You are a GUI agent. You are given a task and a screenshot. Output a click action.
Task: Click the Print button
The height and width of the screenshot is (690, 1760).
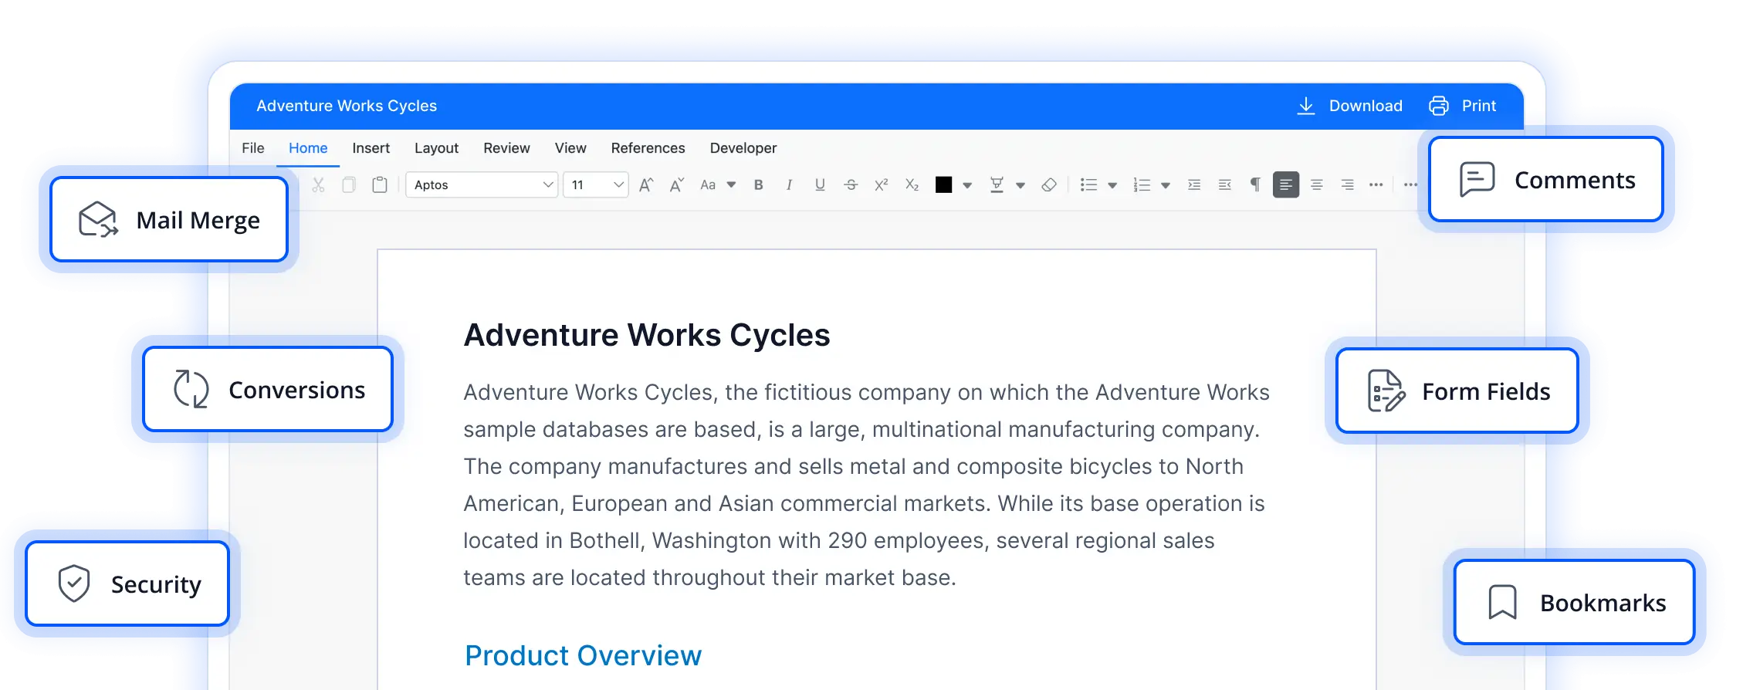point(1461,106)
